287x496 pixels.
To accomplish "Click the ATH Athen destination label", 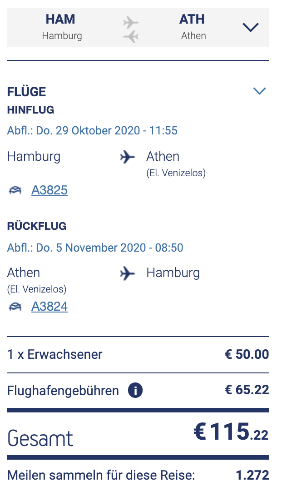I will pos(193,27).
